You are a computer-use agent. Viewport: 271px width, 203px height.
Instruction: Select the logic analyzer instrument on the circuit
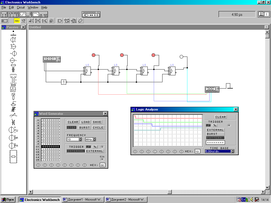[x=212, y=89]
